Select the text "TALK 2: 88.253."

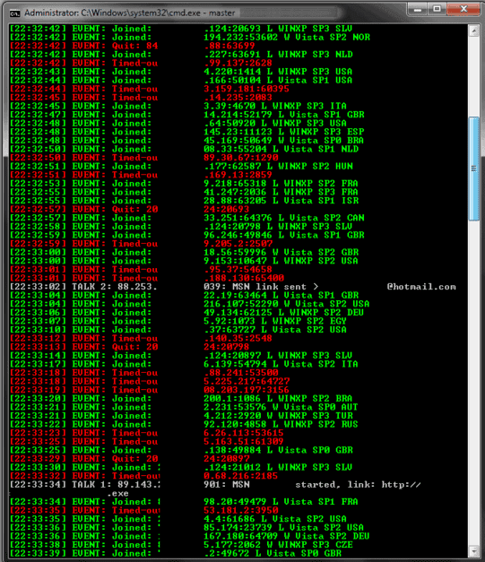(115, 287)
